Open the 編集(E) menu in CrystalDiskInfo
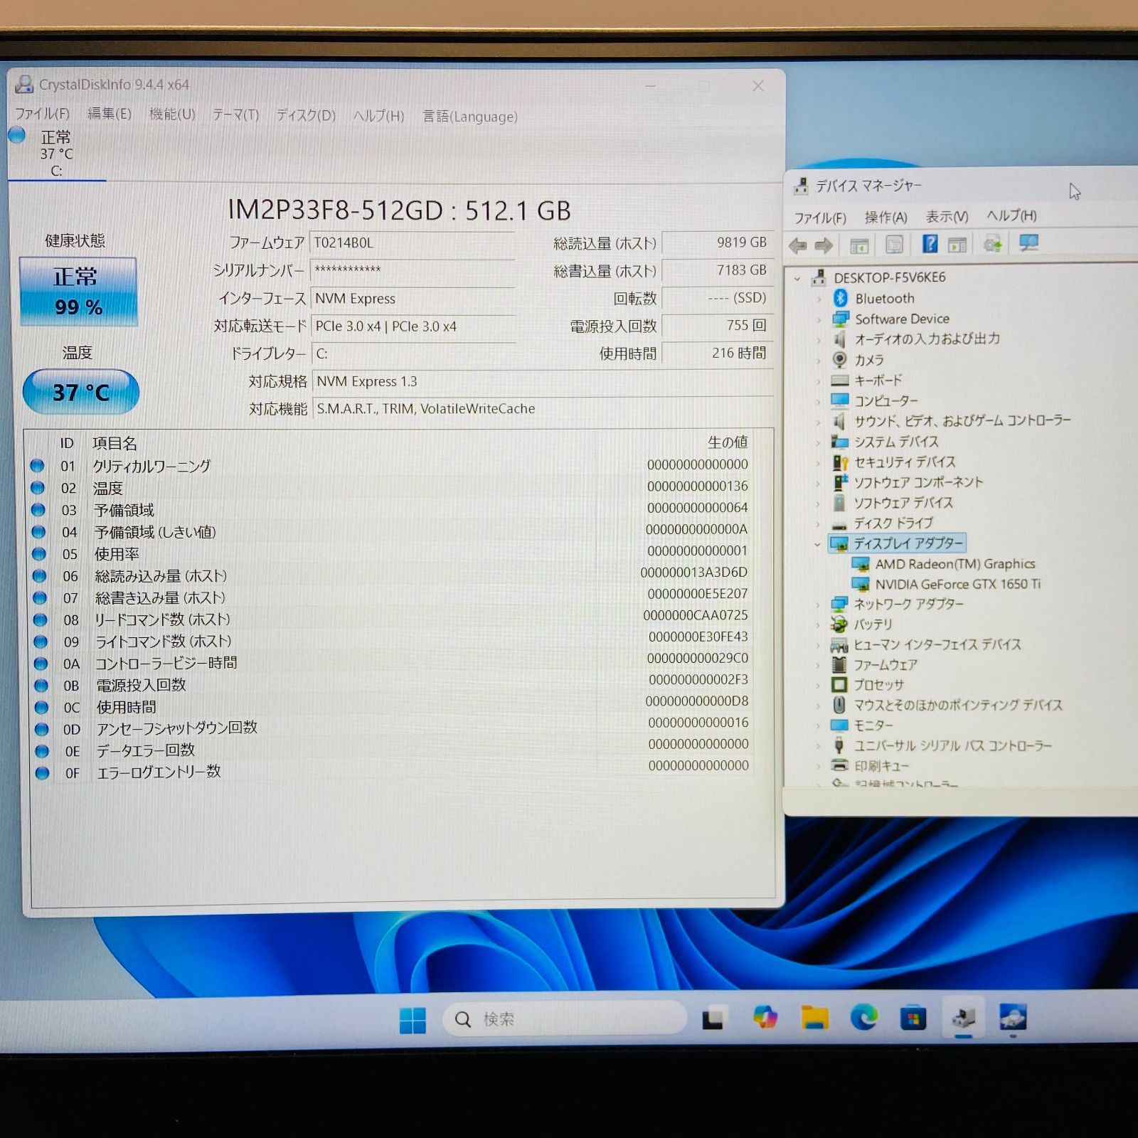 (x=109, y=113)
